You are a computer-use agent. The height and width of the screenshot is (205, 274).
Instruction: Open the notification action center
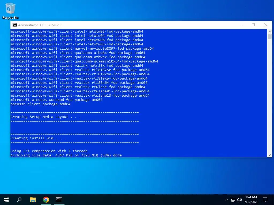[x=265, y=200]
